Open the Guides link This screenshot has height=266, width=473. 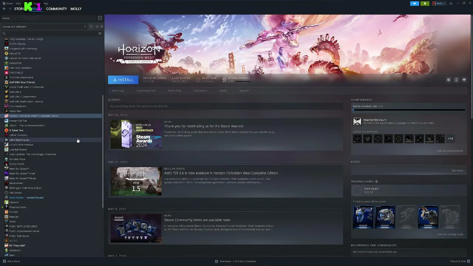tap(223, 91)
